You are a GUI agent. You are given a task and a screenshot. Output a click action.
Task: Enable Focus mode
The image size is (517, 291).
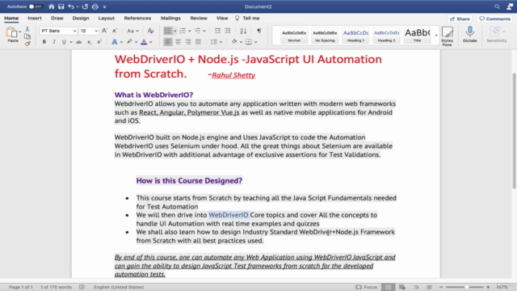click(x=366, y=287)
